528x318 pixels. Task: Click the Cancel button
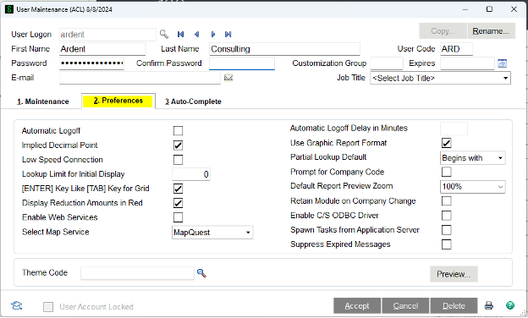point(405,306)
